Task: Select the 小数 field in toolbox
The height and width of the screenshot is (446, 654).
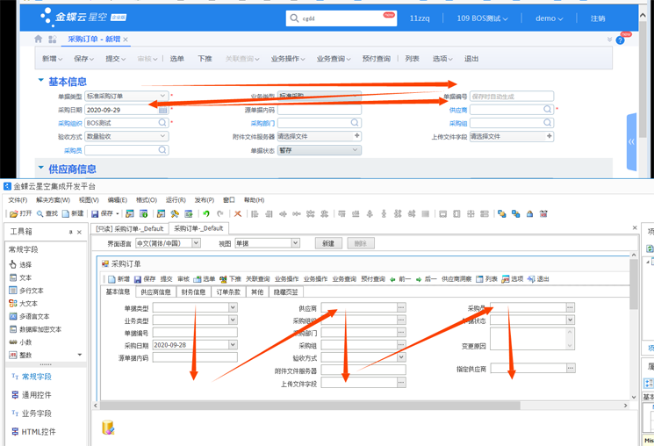Action: (21, 342)
